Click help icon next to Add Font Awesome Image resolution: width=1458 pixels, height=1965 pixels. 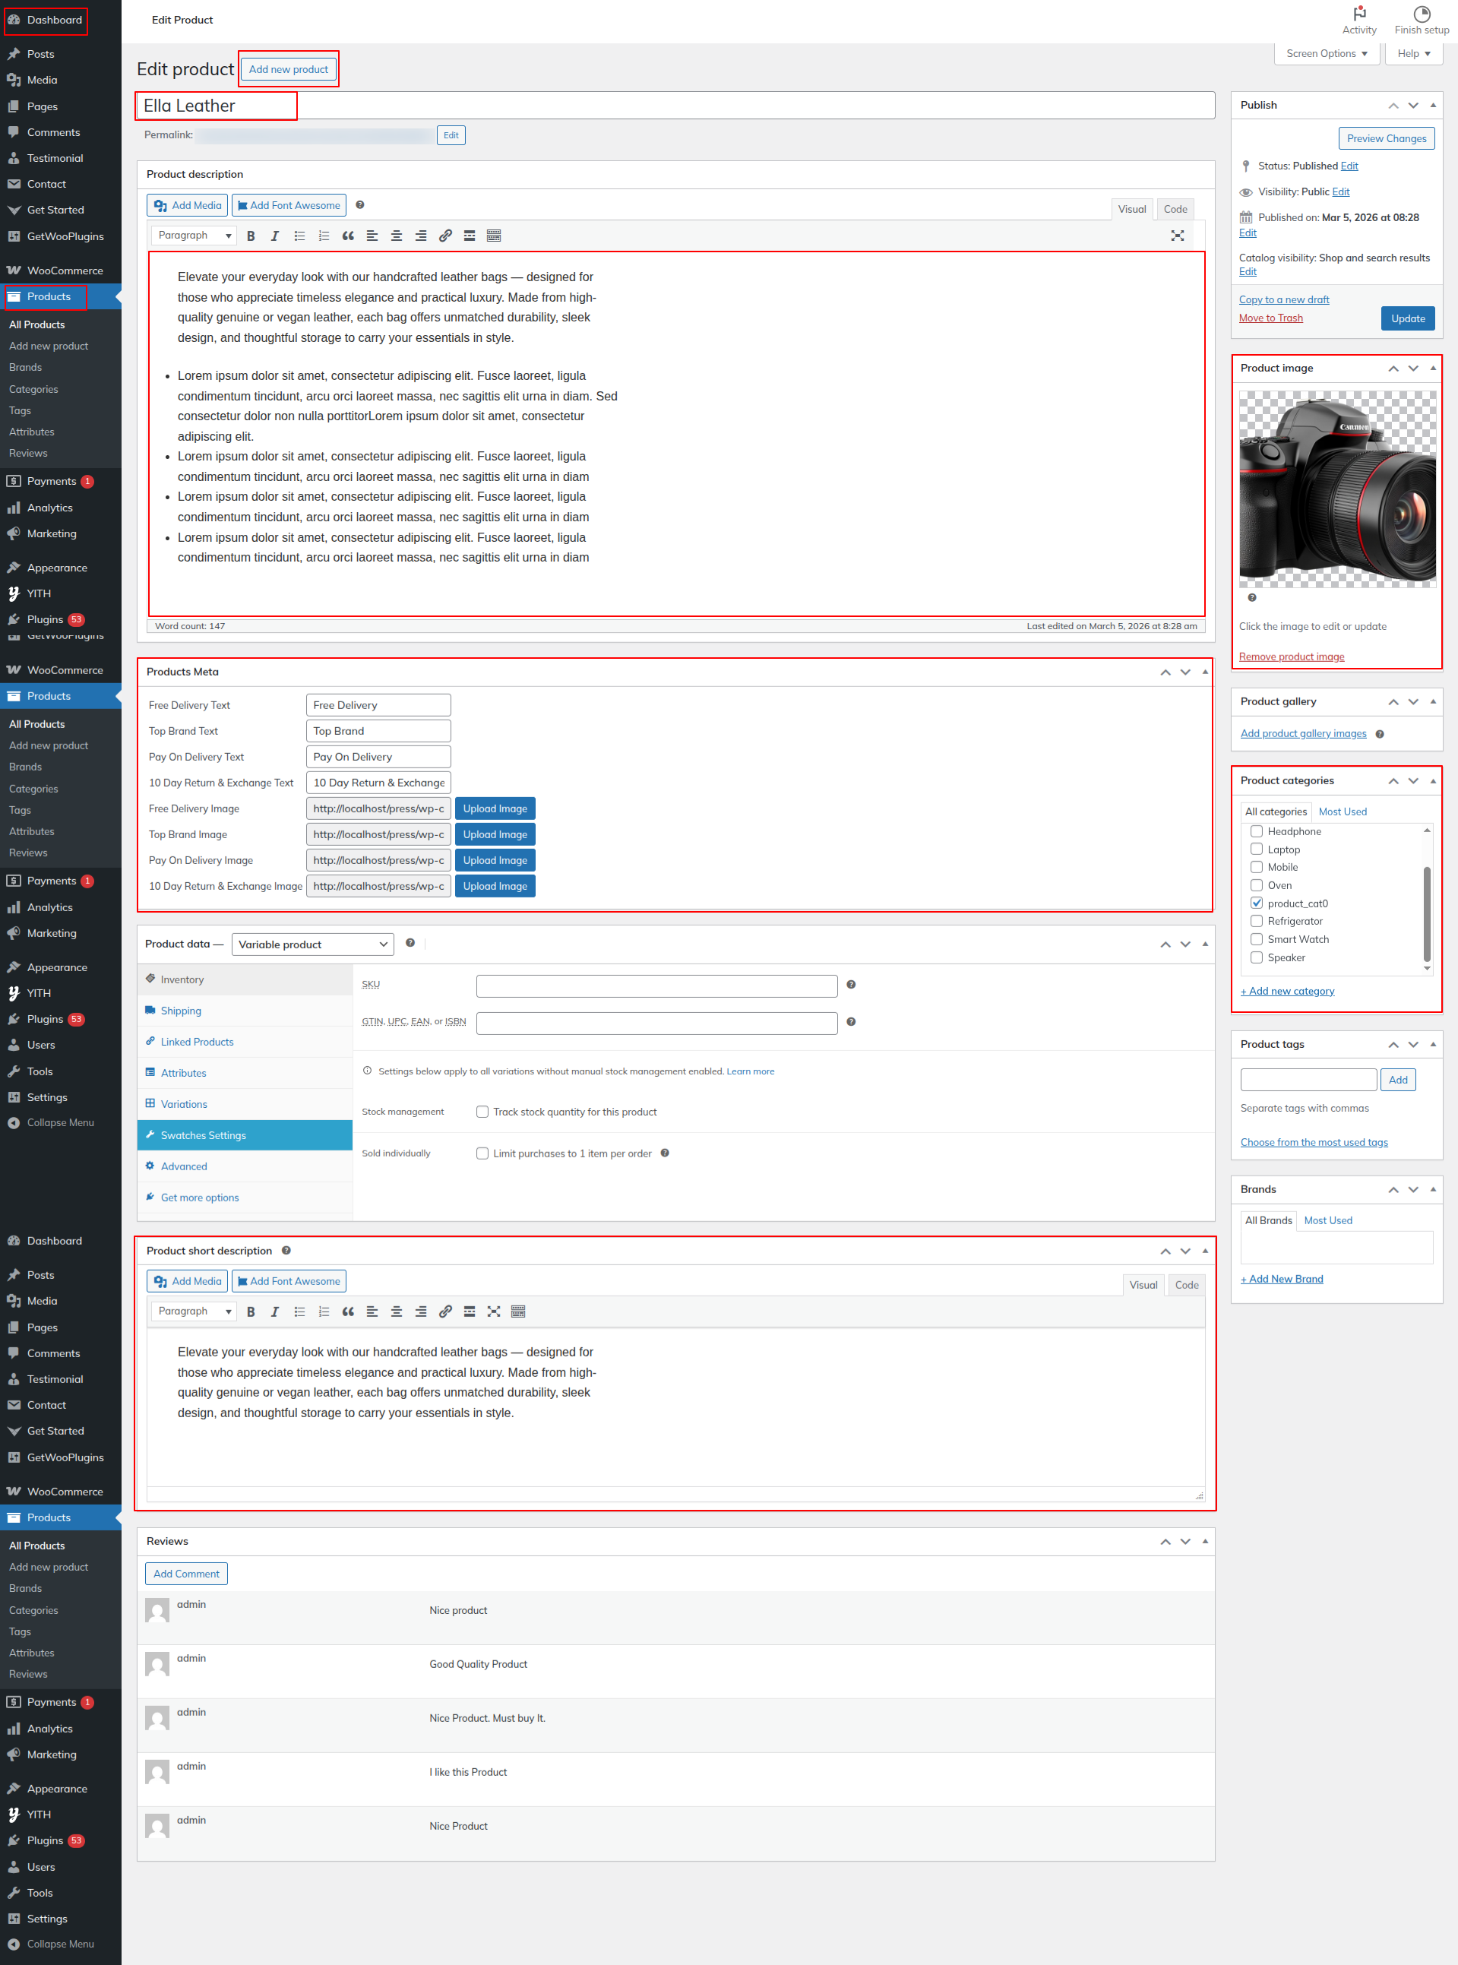click(x=360, y=205)
